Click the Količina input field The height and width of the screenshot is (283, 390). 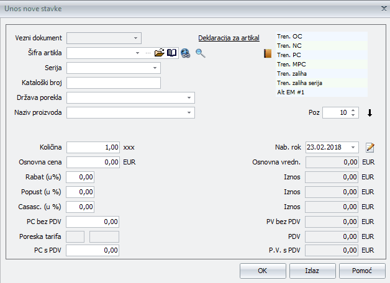(93, 147)
